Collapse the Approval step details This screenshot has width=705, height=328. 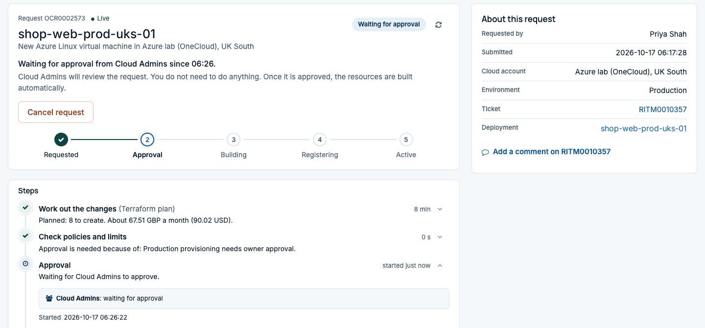point(440,265)
